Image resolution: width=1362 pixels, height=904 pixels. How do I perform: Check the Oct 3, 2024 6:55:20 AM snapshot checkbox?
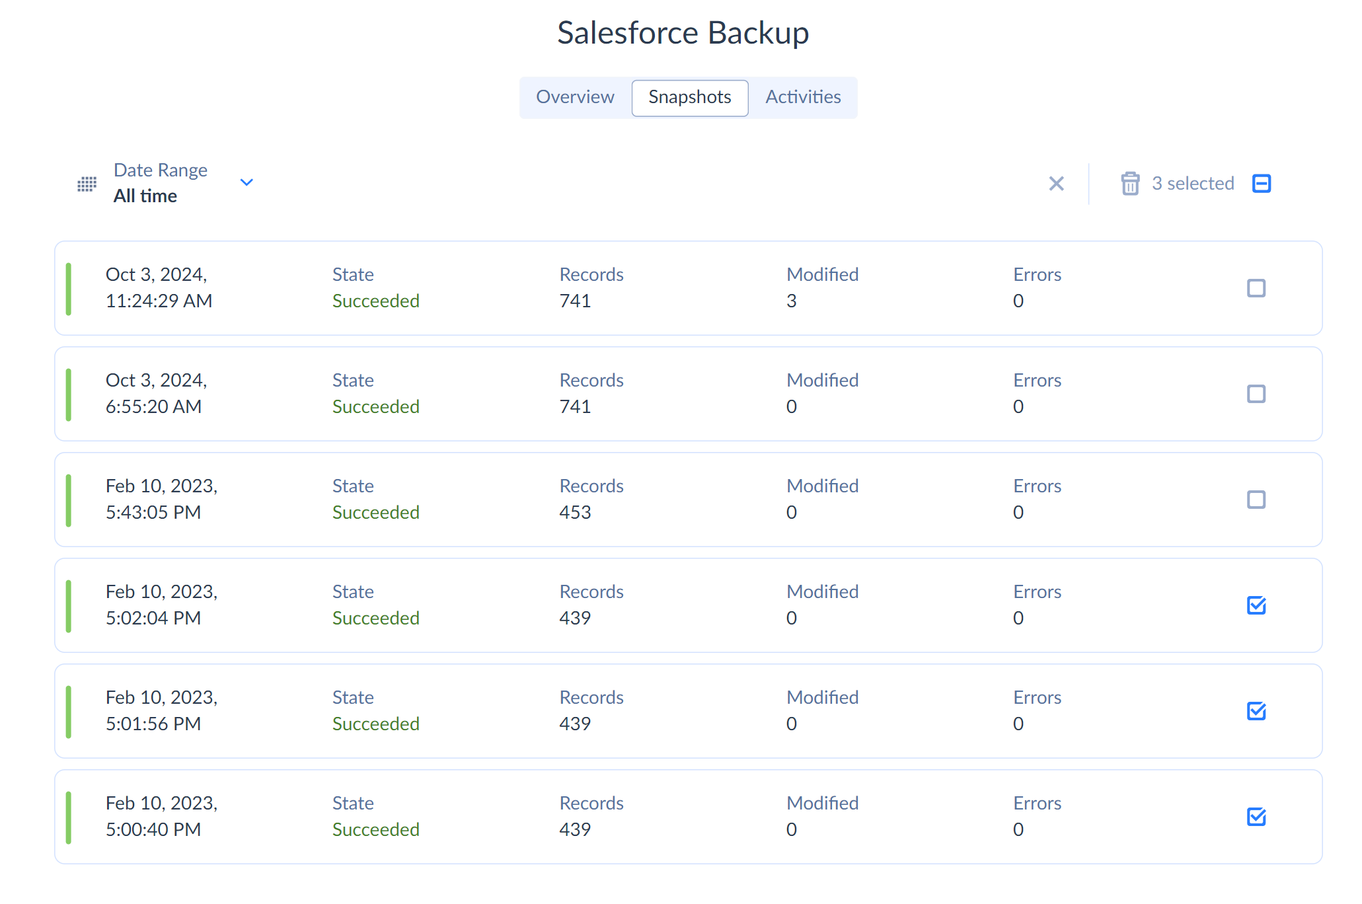[x=1256, y=394]
